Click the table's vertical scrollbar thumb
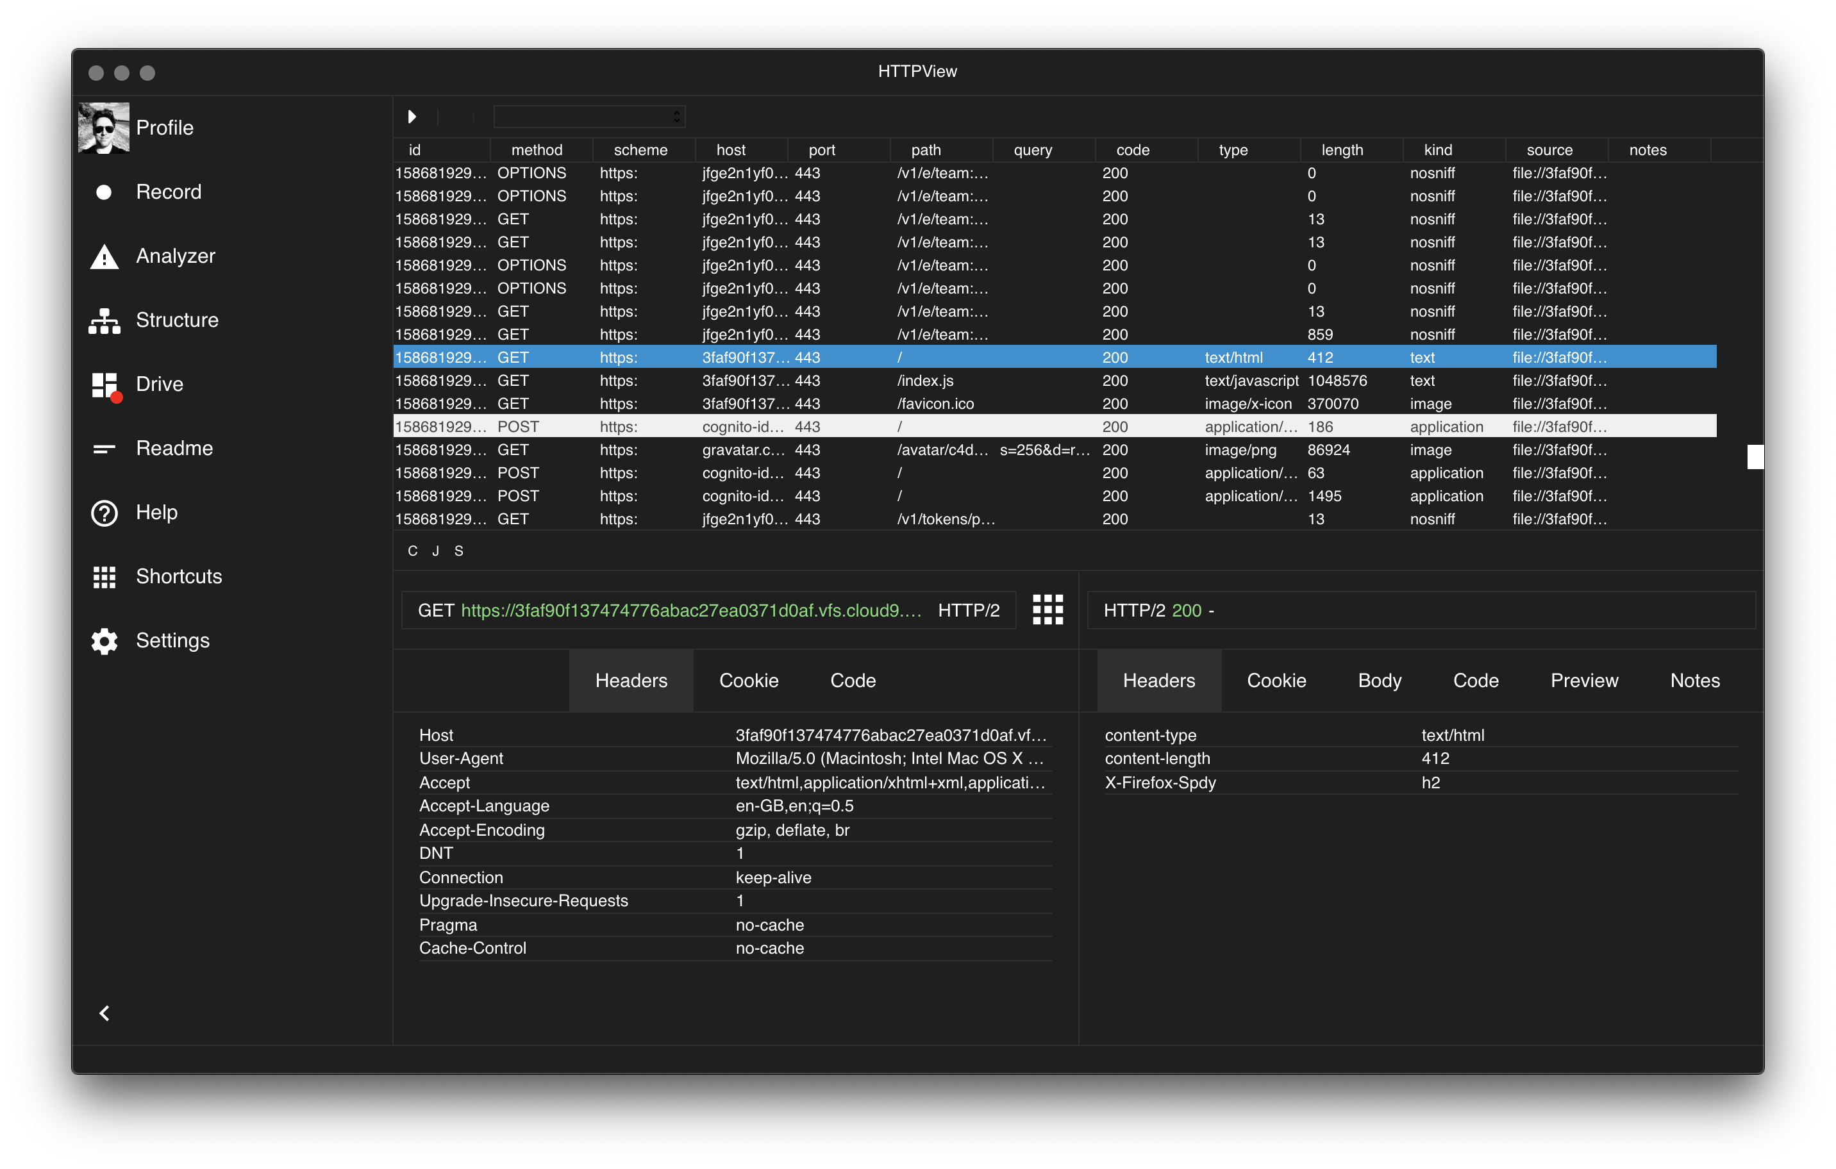Image resolution: width=1836 pixels, height=1169 pixels. (x=1755, y=456)
